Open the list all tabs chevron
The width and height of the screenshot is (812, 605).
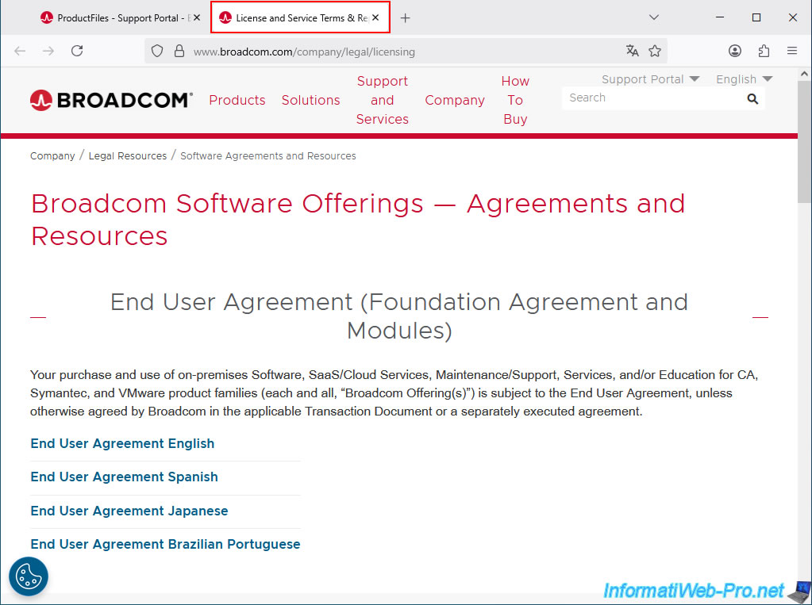[x=654, y=17]
